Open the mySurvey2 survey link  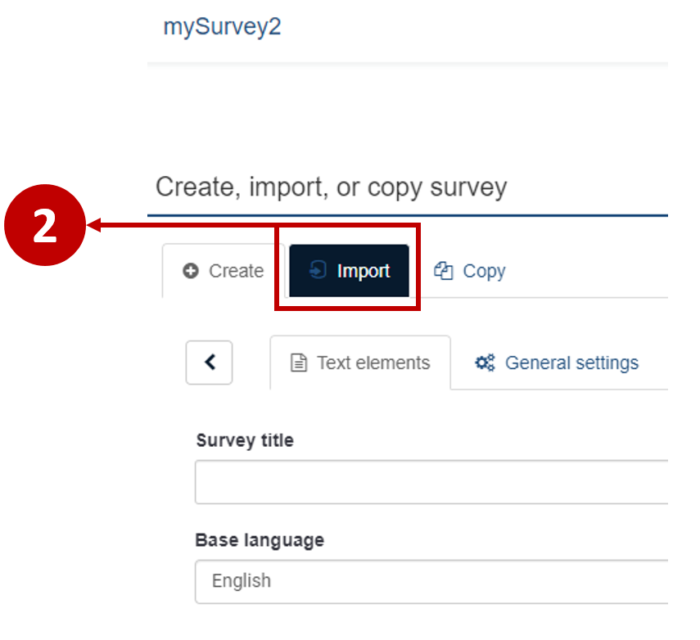(222, 26)
